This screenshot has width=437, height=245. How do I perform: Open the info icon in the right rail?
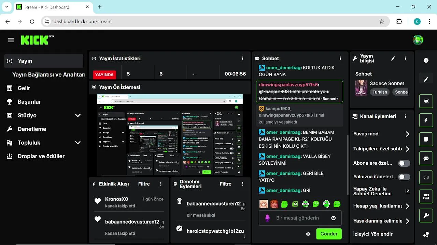point(426,60)
